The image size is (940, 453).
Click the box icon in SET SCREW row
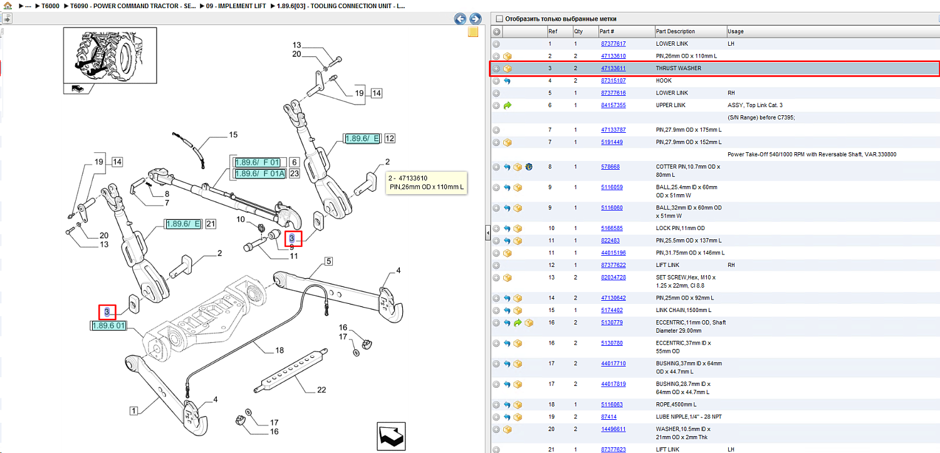coord(508,278)
